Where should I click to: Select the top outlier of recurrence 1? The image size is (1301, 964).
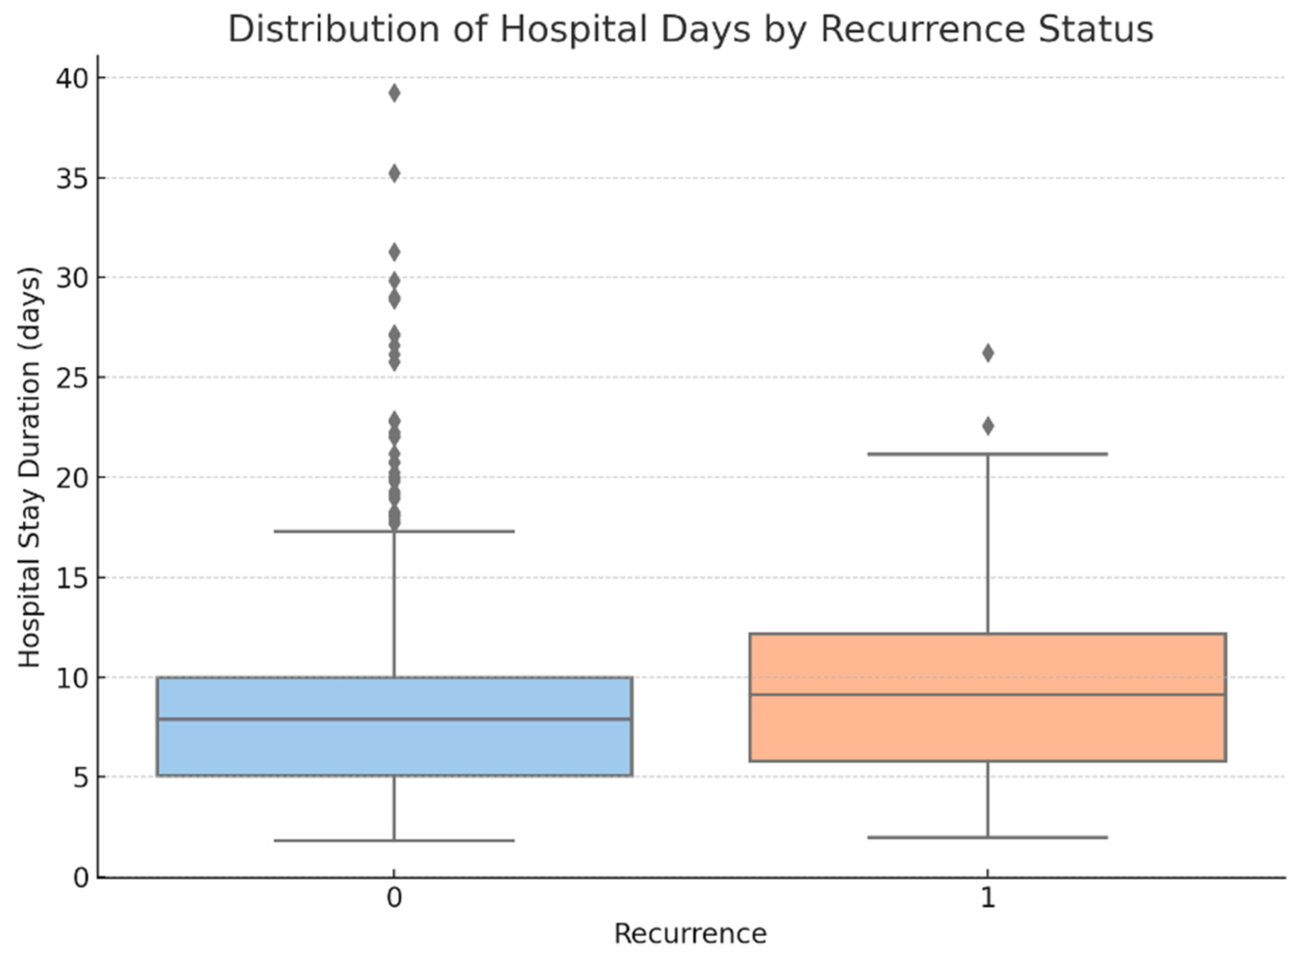(x=987, y=353)
